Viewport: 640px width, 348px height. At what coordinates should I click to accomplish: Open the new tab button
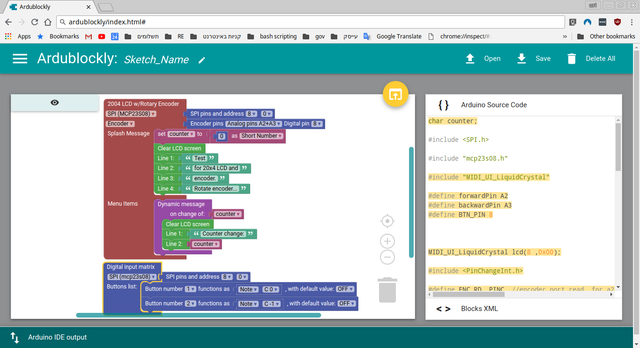pos(106,7)
